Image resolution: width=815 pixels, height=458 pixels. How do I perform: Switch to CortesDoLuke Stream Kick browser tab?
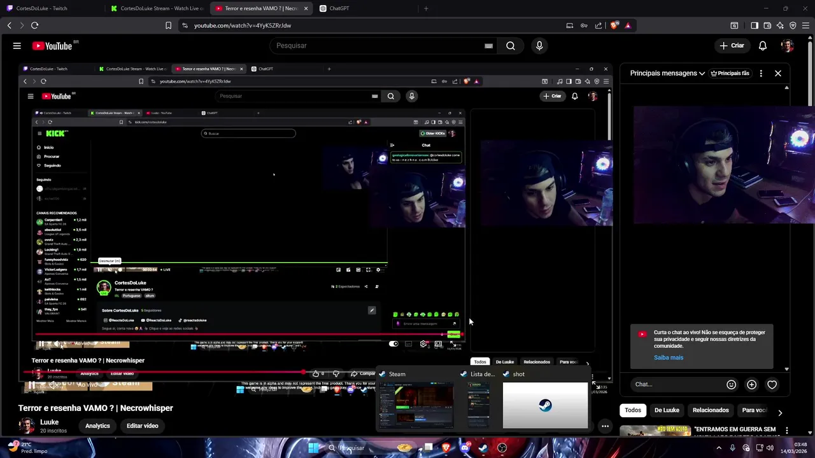(x=157, y=8)
